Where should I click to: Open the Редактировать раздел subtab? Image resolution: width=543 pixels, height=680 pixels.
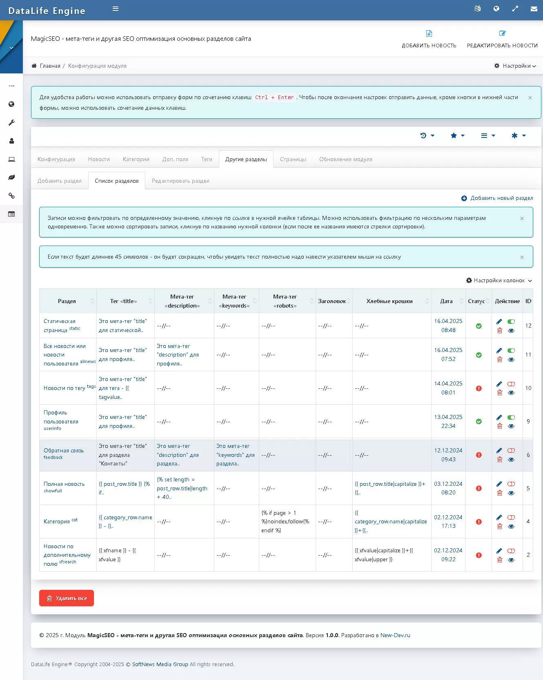[x=180, y=181]
